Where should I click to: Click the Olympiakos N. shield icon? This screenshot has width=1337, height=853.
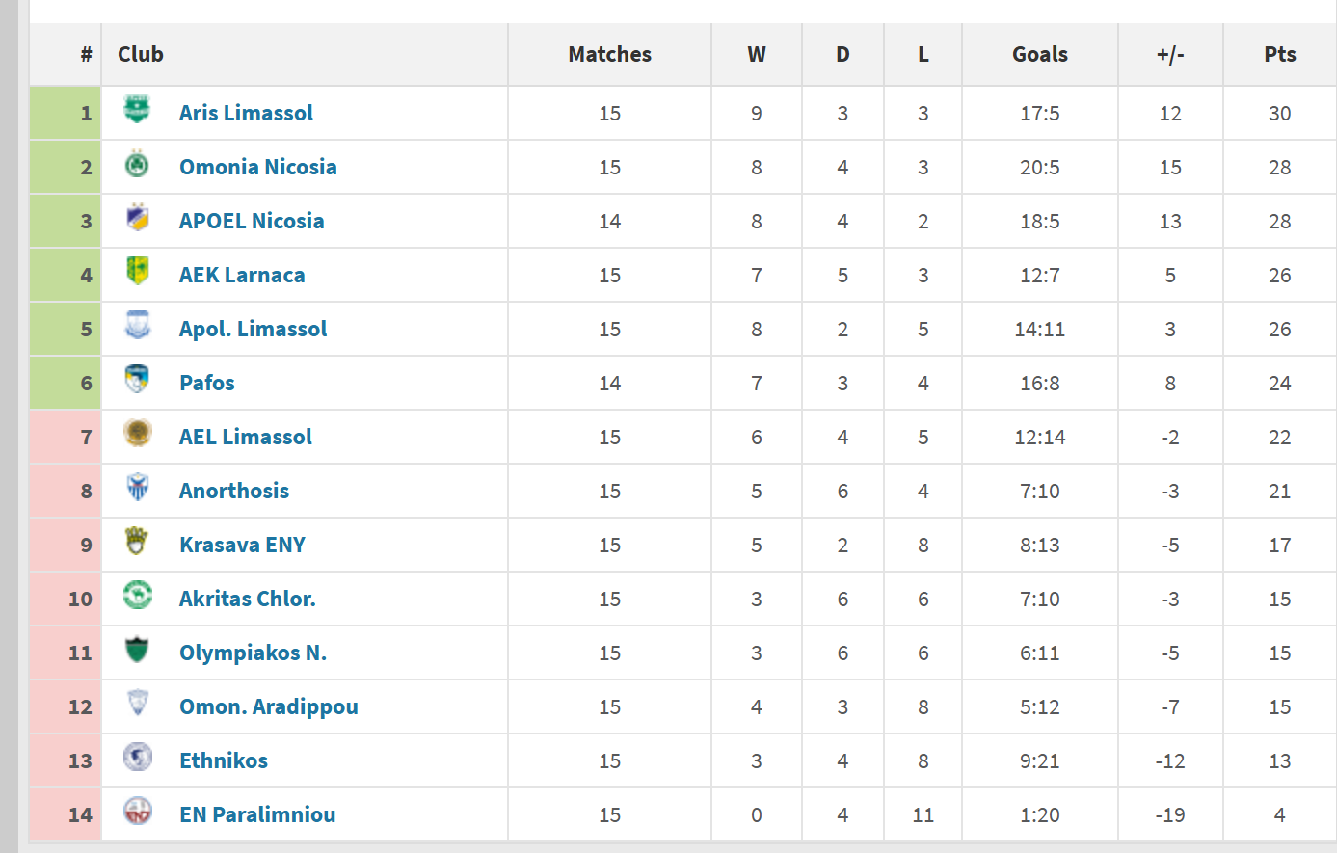tap(137, 651)
